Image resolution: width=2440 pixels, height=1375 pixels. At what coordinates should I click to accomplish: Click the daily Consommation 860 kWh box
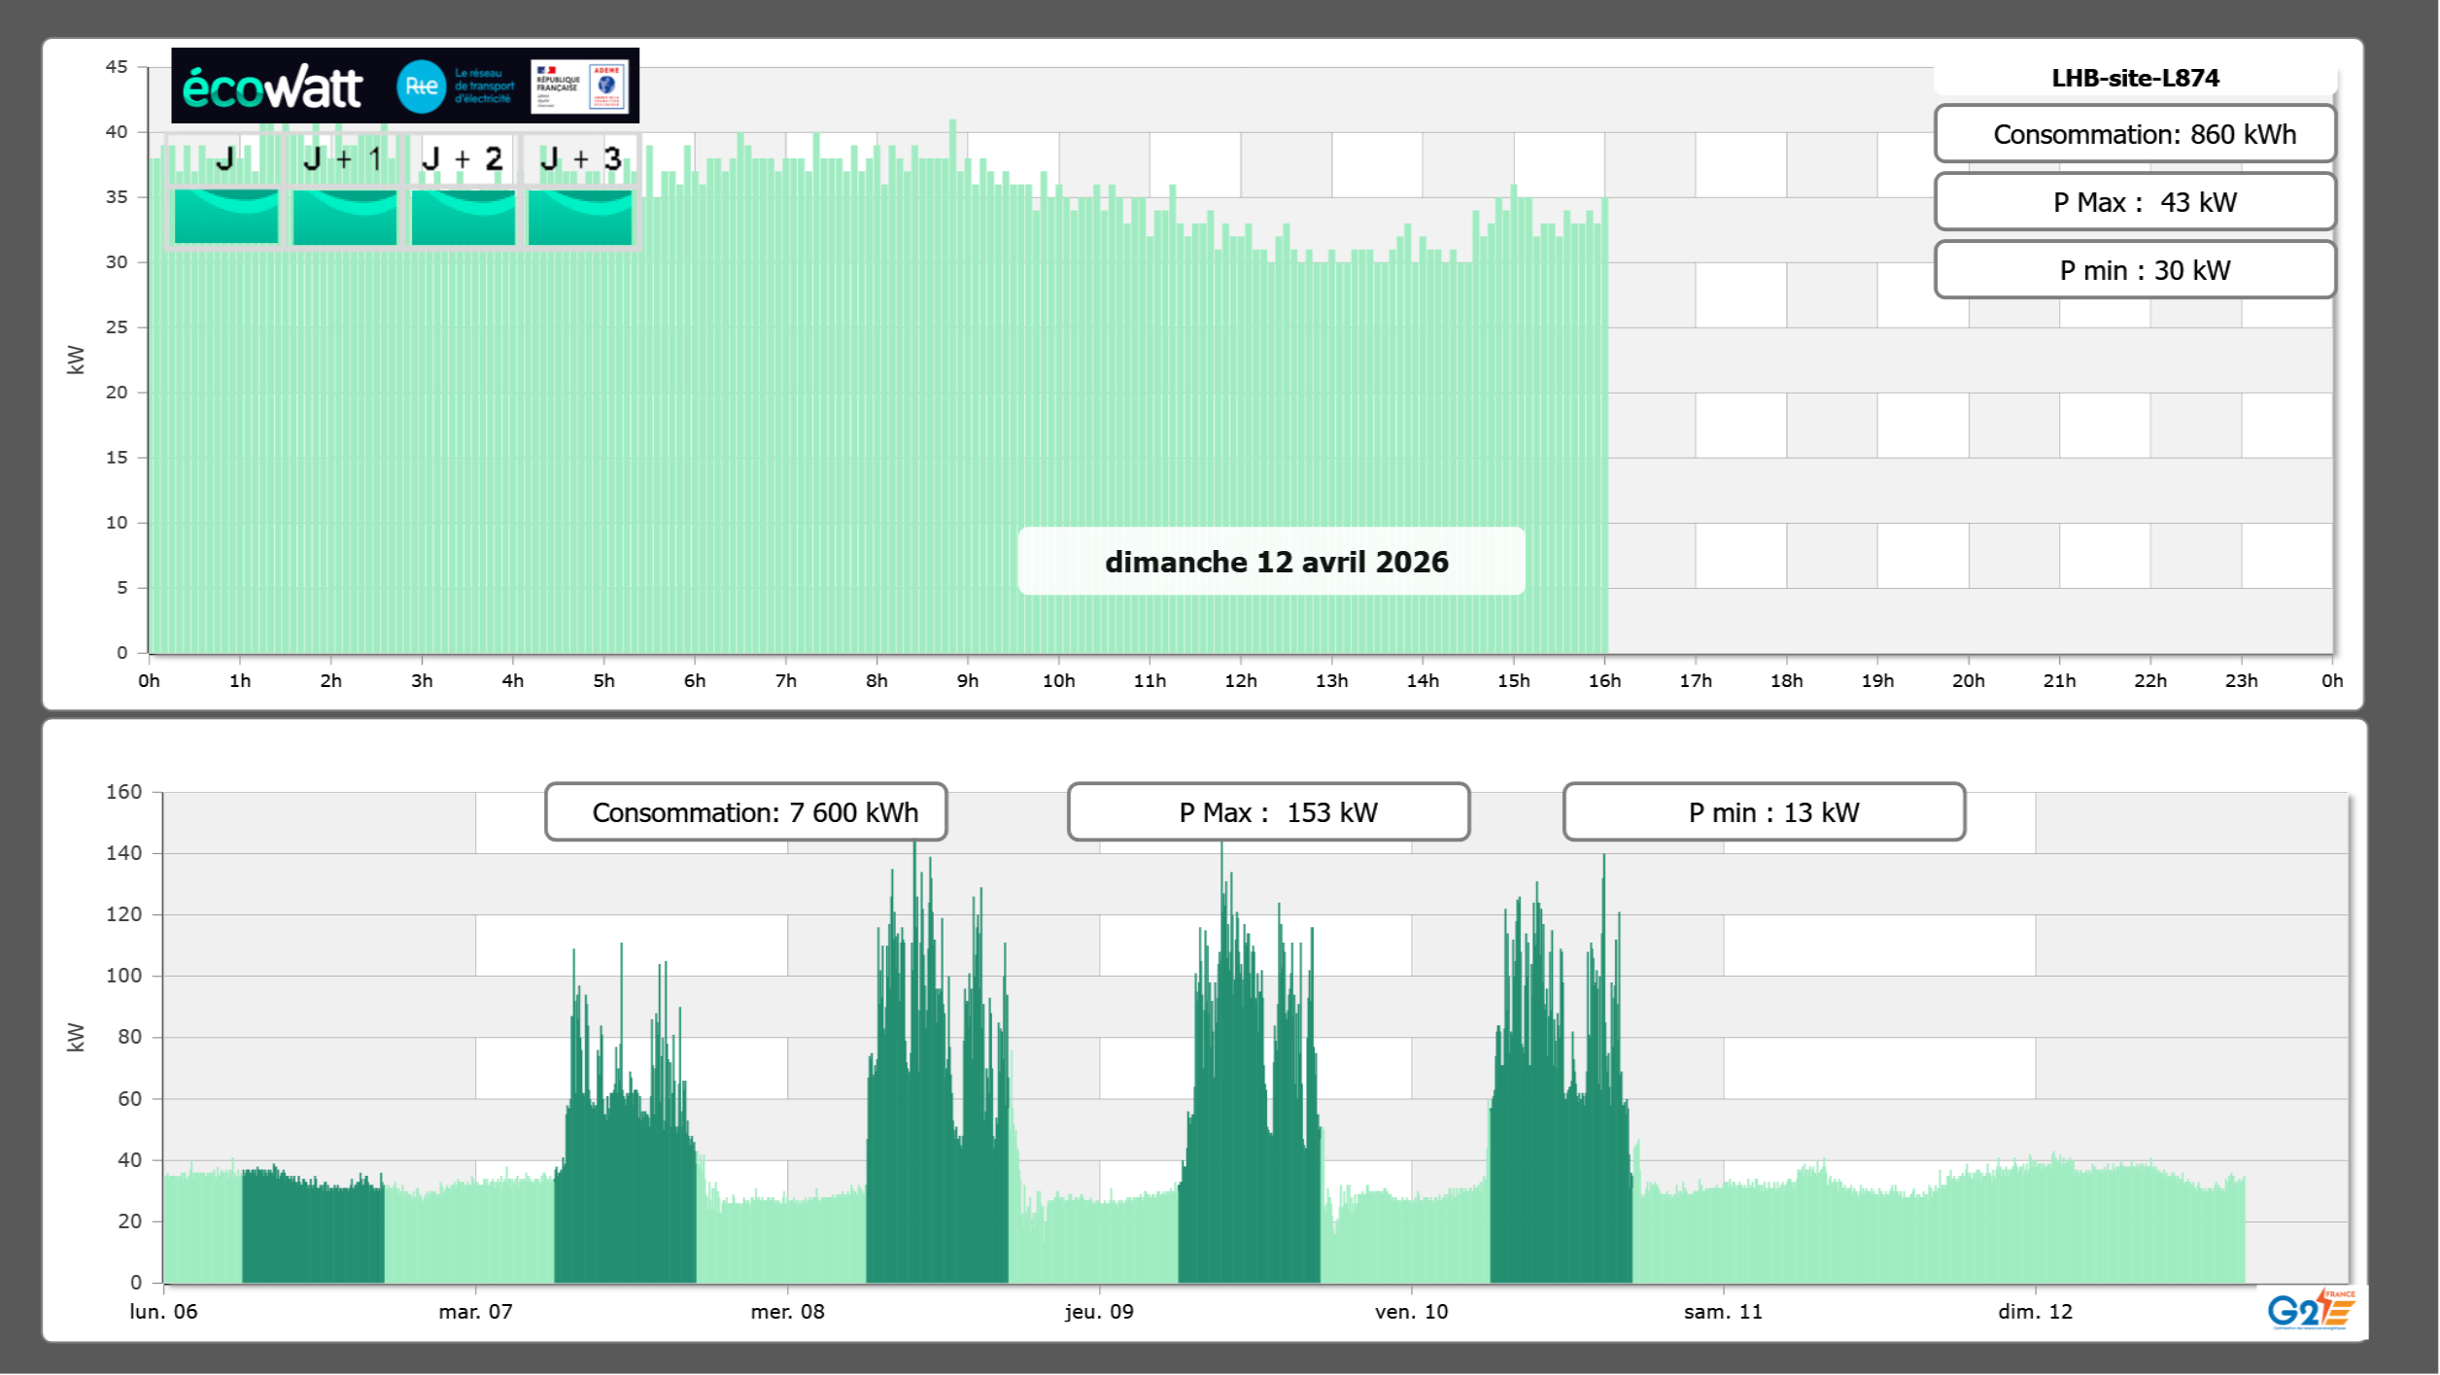[2135, 134]
